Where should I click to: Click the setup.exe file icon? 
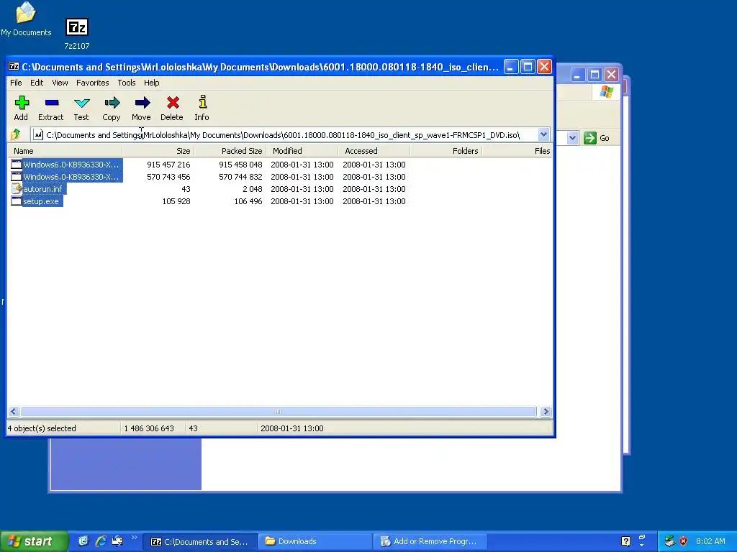[x=16, y=201]
